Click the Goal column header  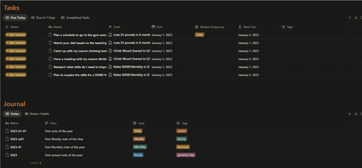click(114, 27)
